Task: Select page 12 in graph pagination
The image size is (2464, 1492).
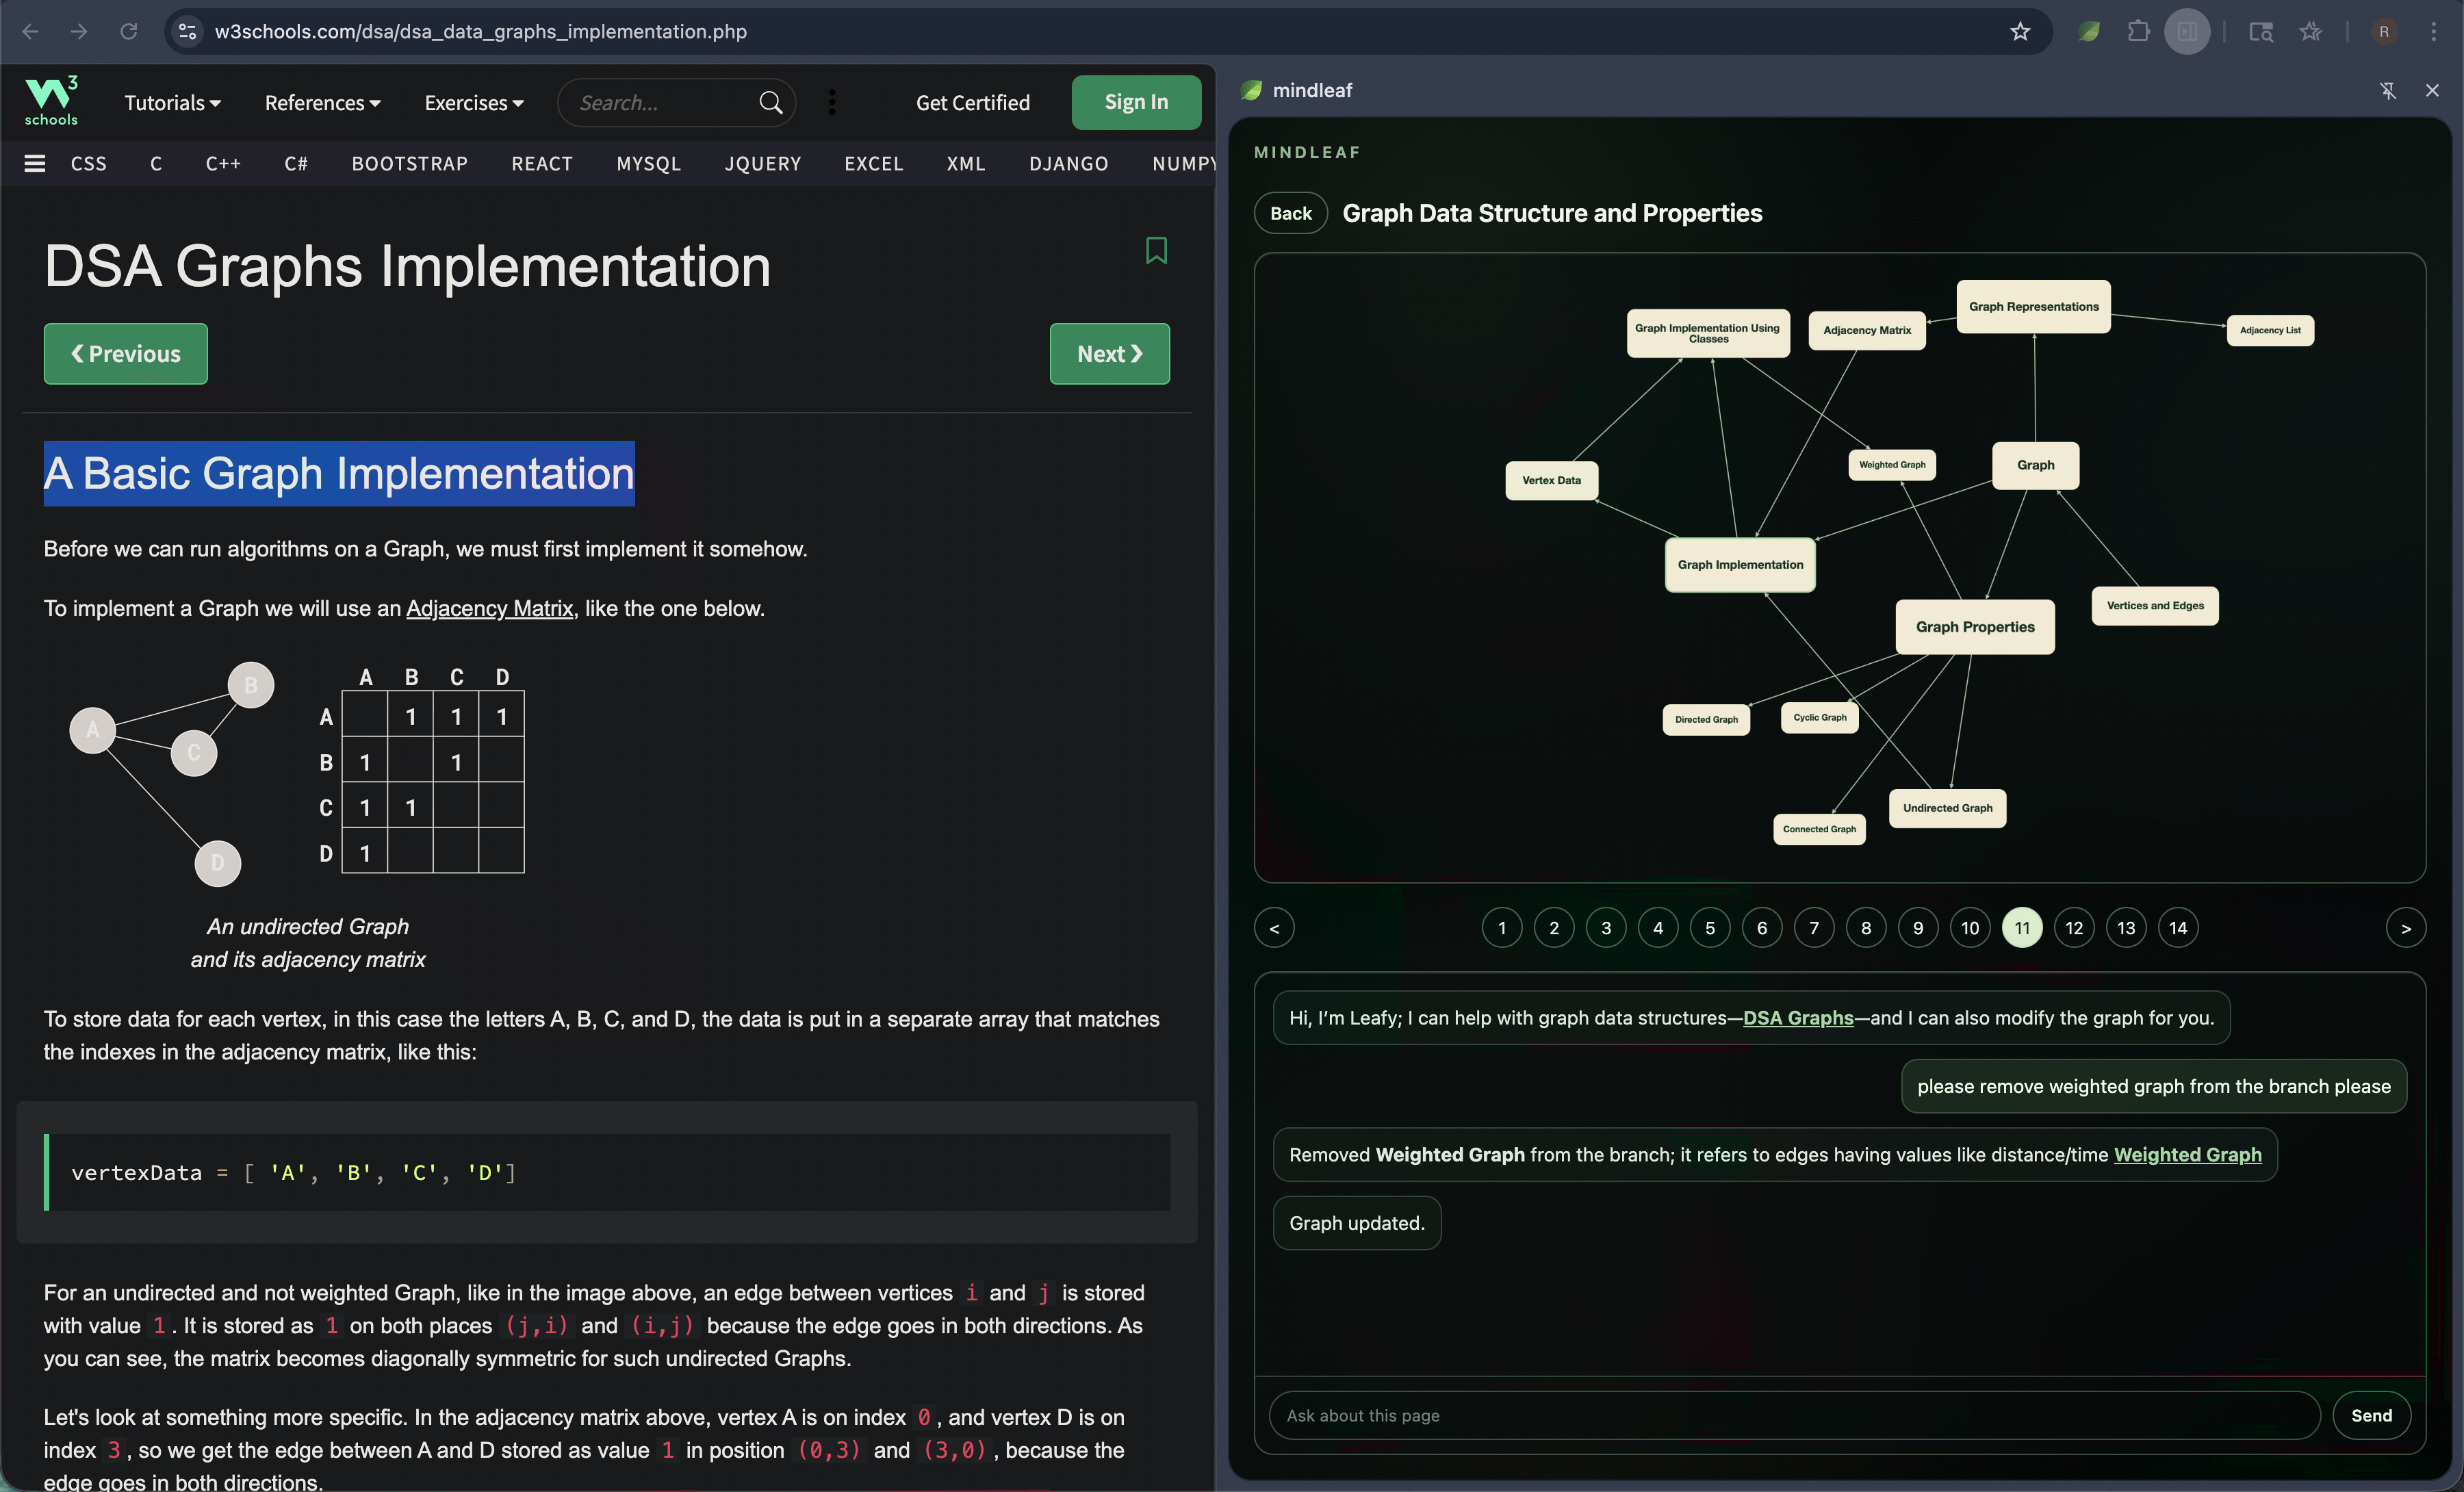Action: click(x=2073, y=928)
